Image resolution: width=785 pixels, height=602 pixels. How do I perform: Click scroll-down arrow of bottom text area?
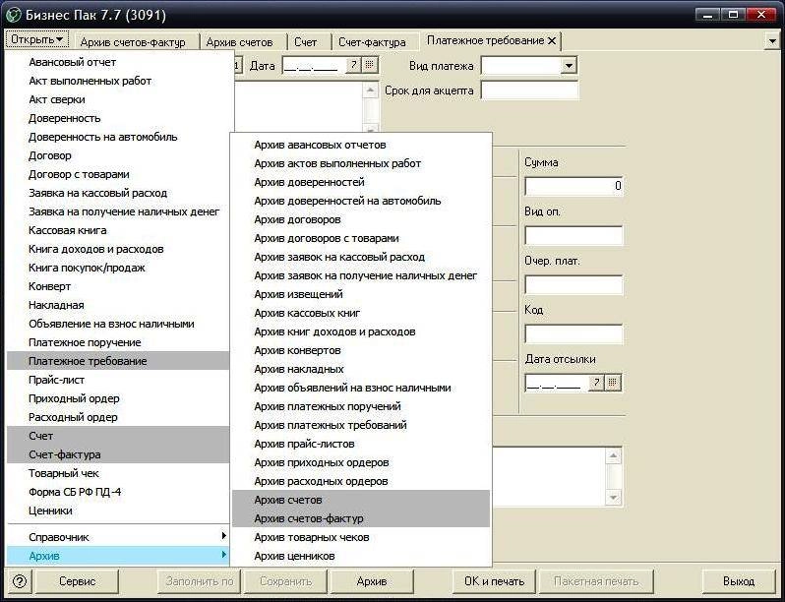(613, 498)
